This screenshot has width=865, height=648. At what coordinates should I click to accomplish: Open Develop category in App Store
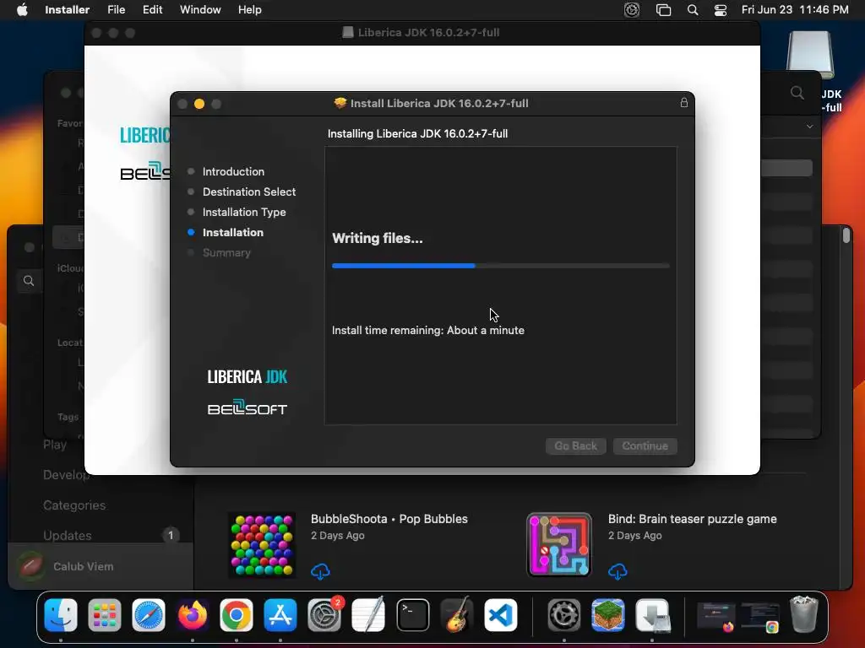[66, 475]
